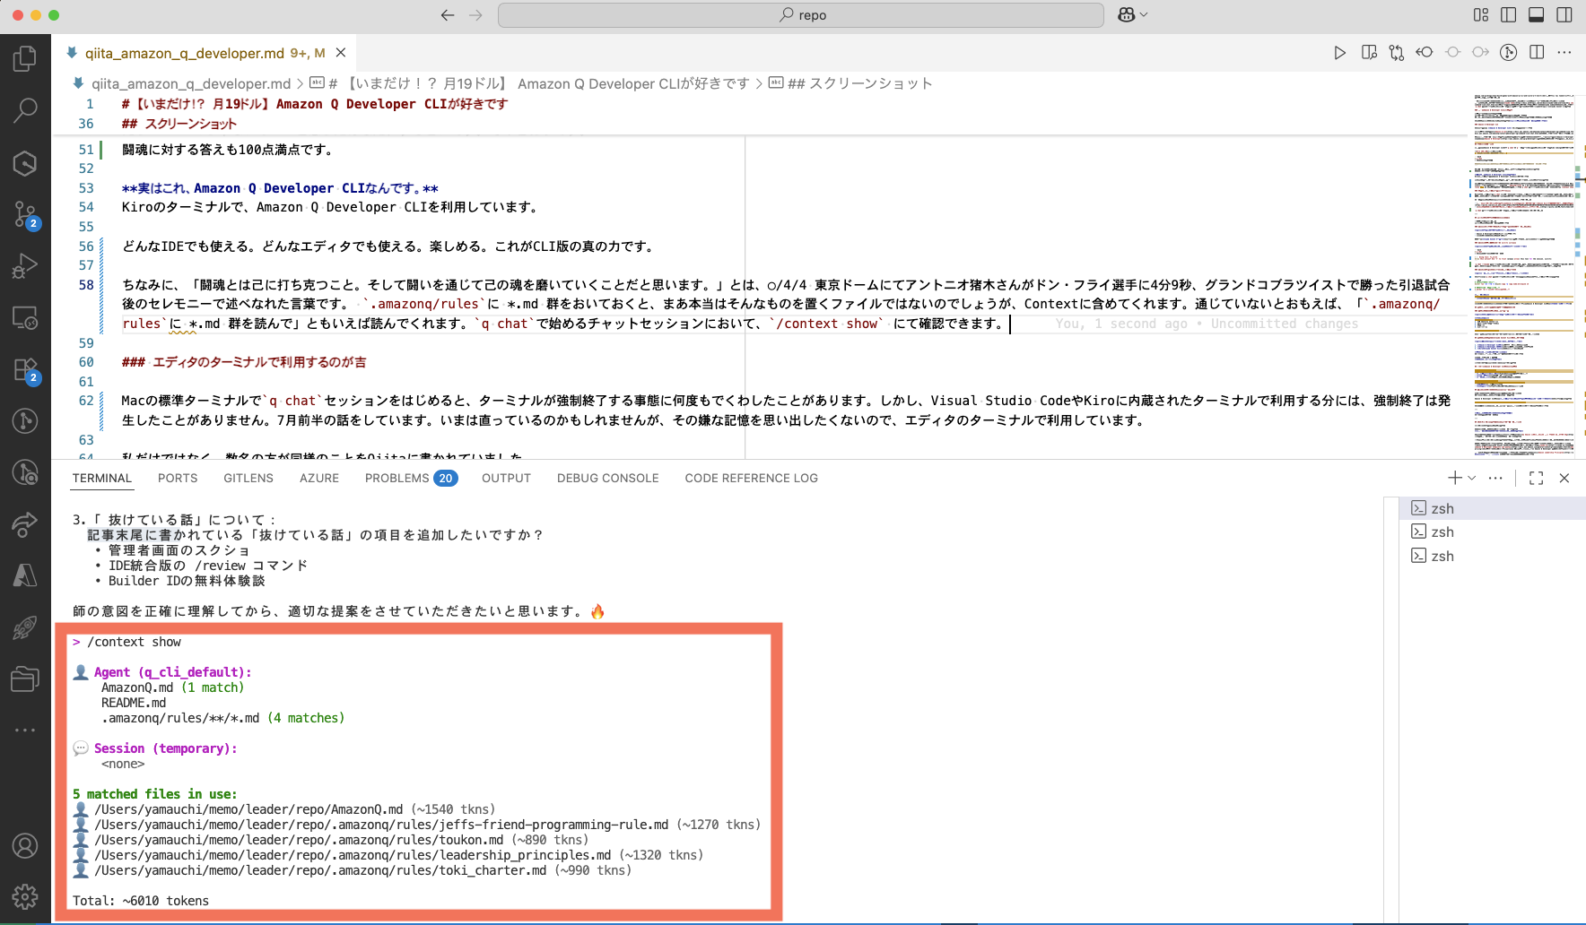This screenshot has width=1586, height=925.
Task: Open the GitLens Inspect view
Action: (x=25, y=472)
